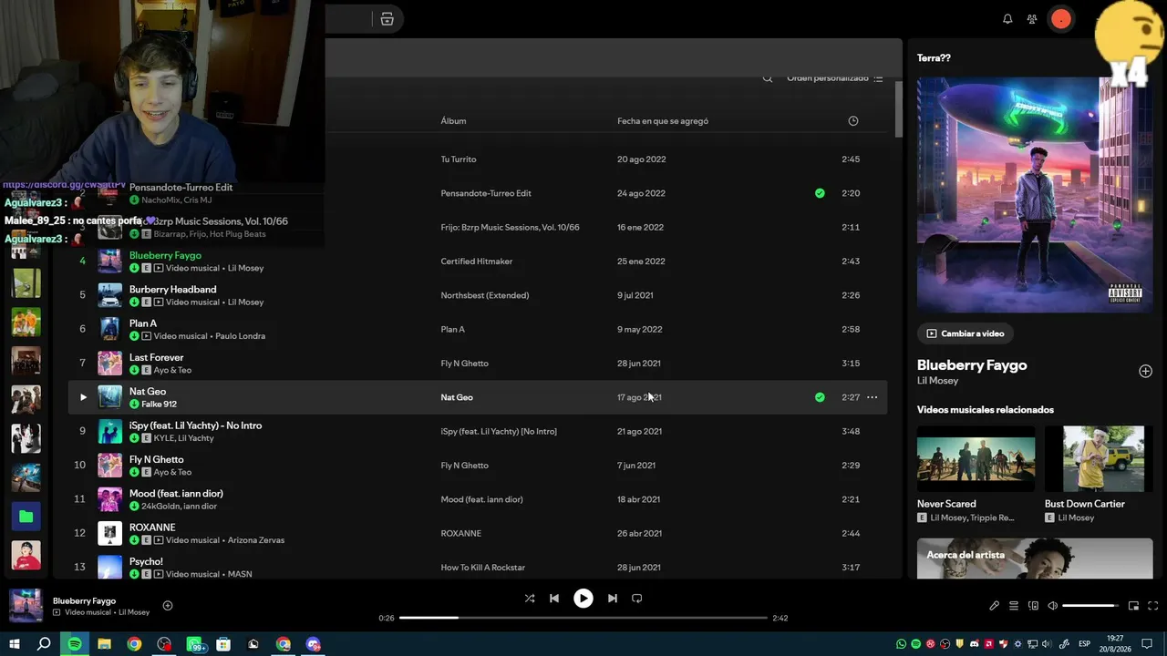Open the connect to device menu

tap(1033, 606)
